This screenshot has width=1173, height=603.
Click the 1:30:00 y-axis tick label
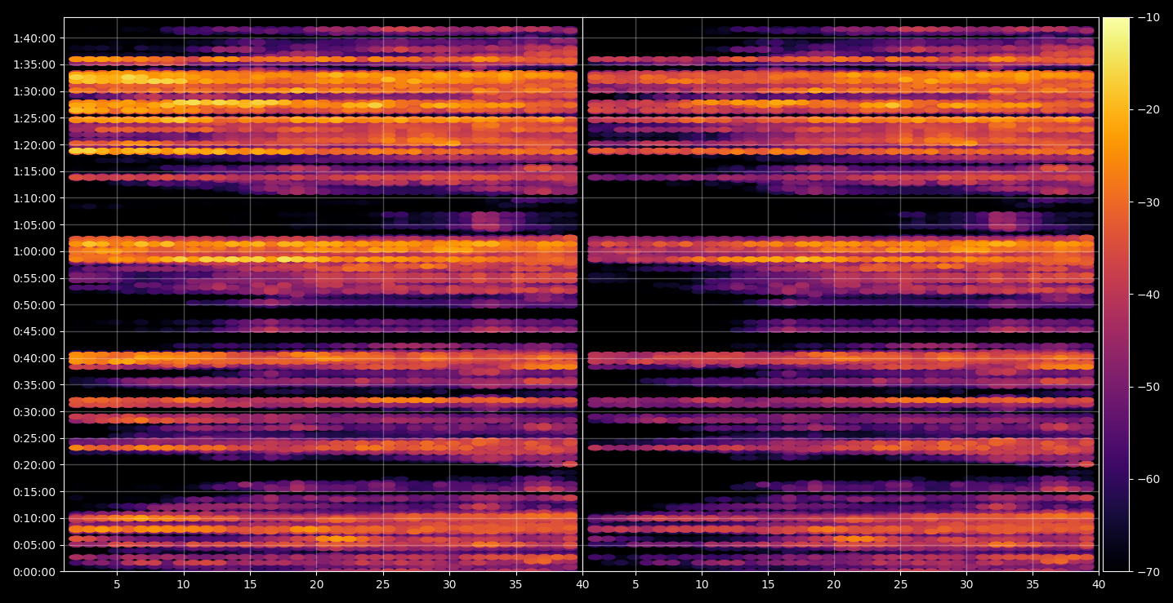[x=34, y=91]
